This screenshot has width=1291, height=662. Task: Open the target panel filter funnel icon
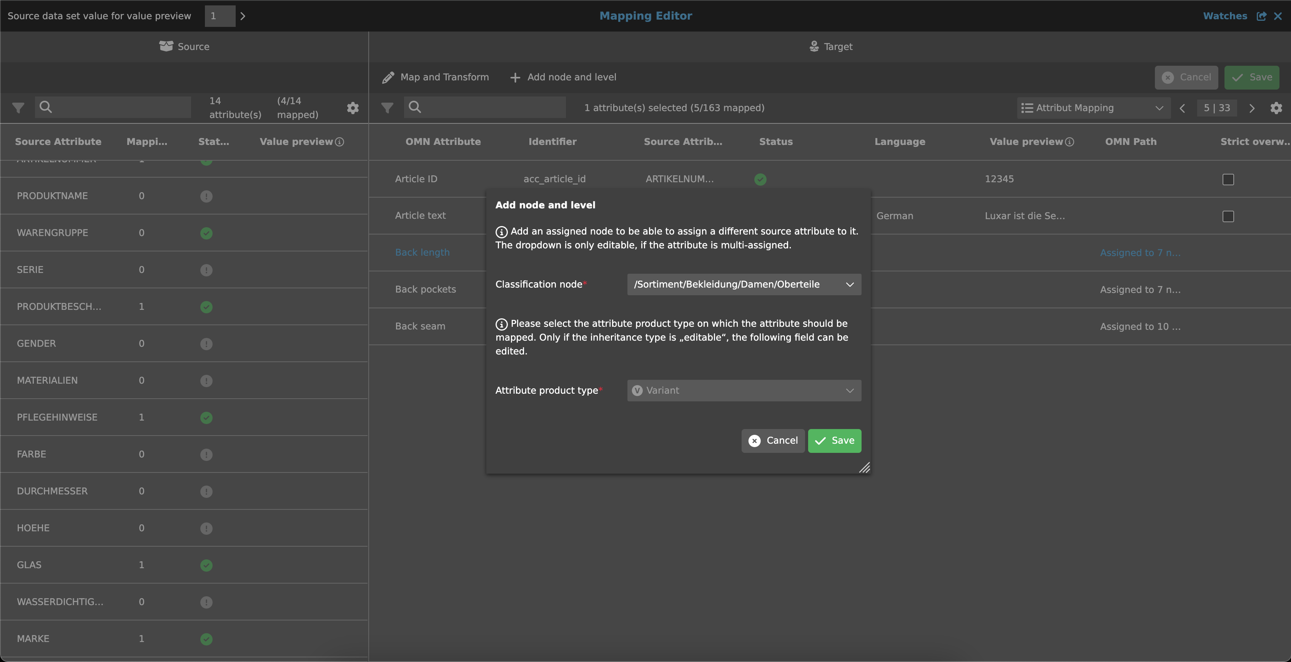(387, 107)
